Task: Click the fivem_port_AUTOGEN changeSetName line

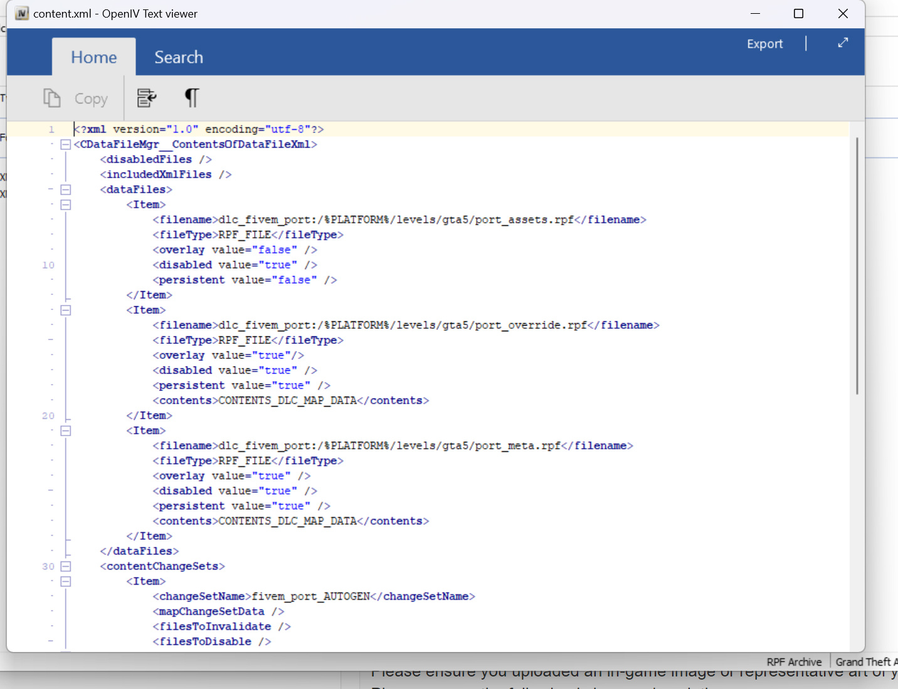Action: tap(314, 596)
